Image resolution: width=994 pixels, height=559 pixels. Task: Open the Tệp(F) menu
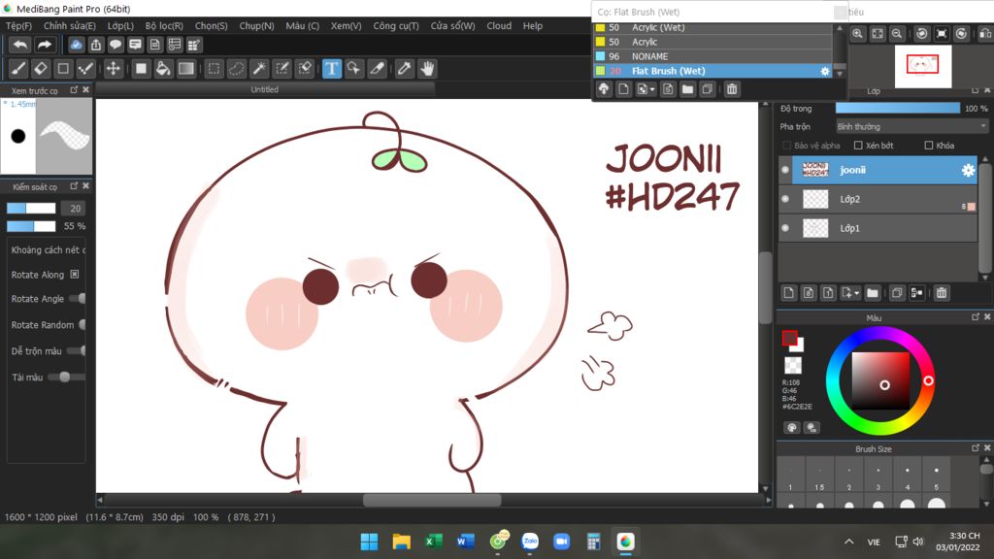coord(18,26)
